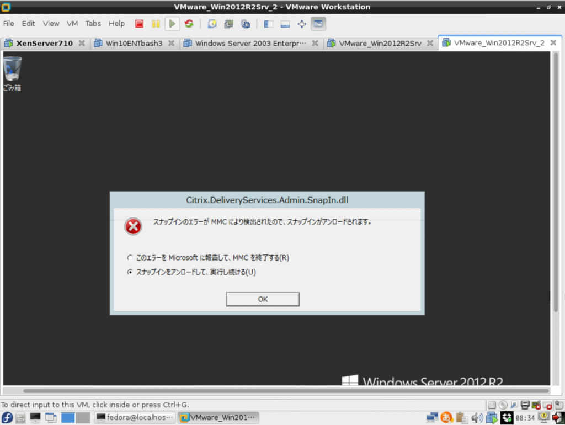Viewport: 565px width, 425px height.
Task: Enter full screen mode icon
Action: tap(302, 24)
